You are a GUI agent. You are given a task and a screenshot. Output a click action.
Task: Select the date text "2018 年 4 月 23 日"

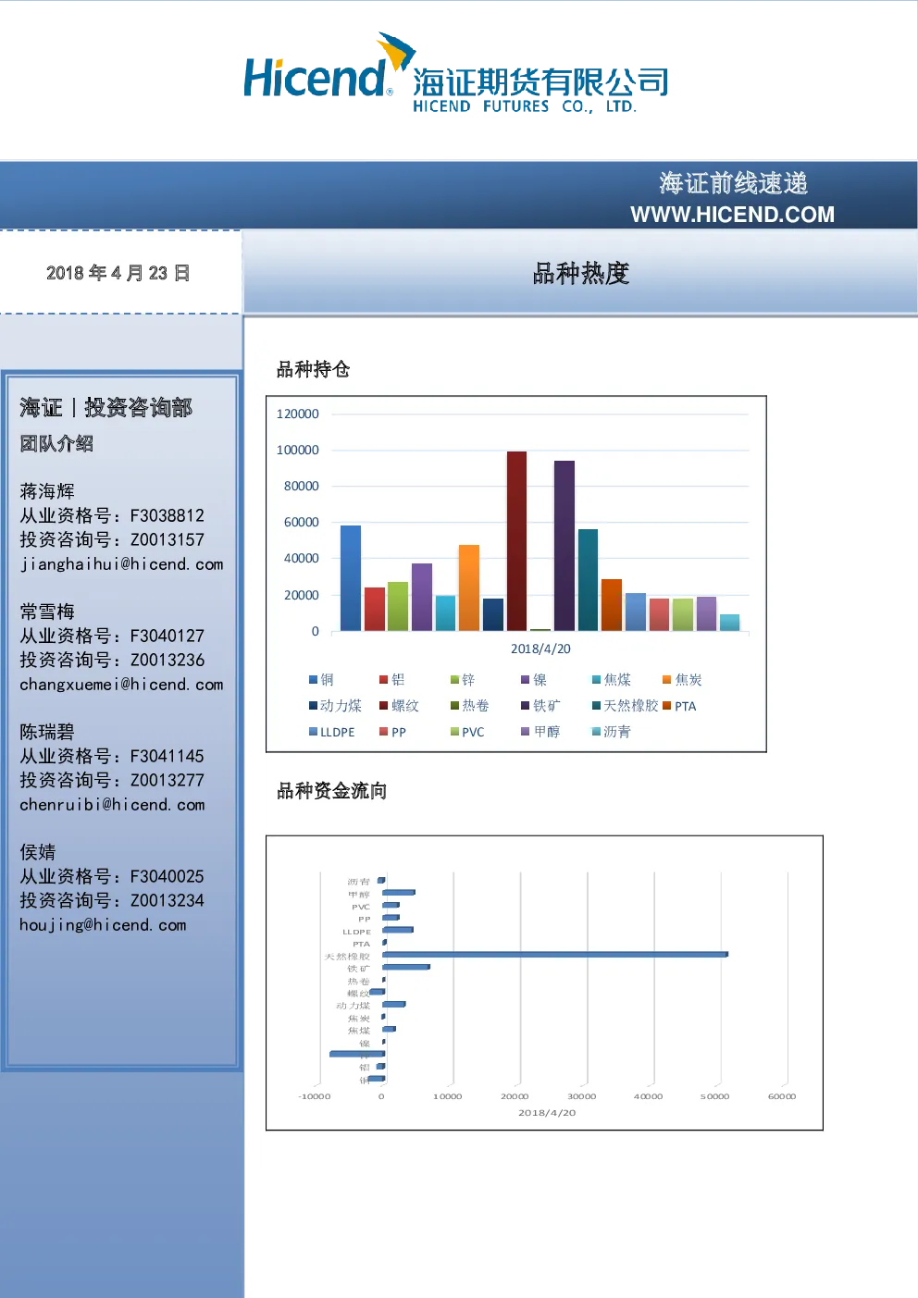[118, 273]
